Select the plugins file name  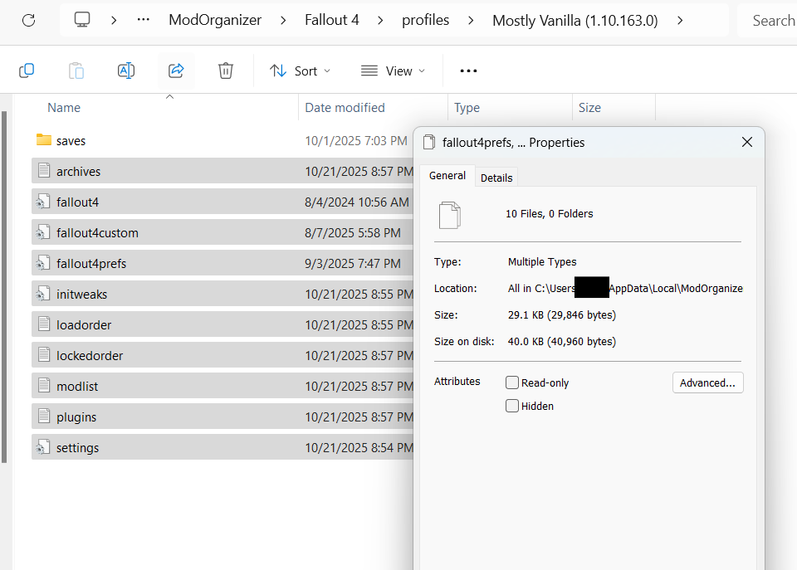(76, 417)
